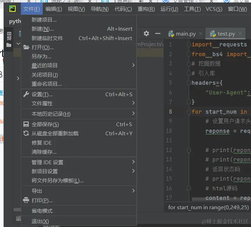Choose 修复 IDE menu entry
This screenshot has width=251, height=227.
tap(79, 143)
